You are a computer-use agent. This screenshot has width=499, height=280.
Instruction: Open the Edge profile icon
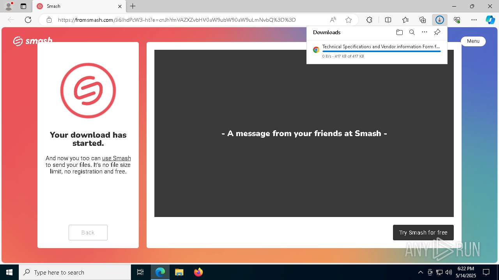coord(9,6)
